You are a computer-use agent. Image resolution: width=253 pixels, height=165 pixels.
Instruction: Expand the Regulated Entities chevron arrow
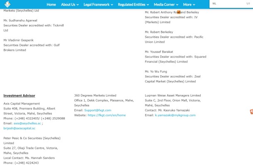click(x=148, y=5)
